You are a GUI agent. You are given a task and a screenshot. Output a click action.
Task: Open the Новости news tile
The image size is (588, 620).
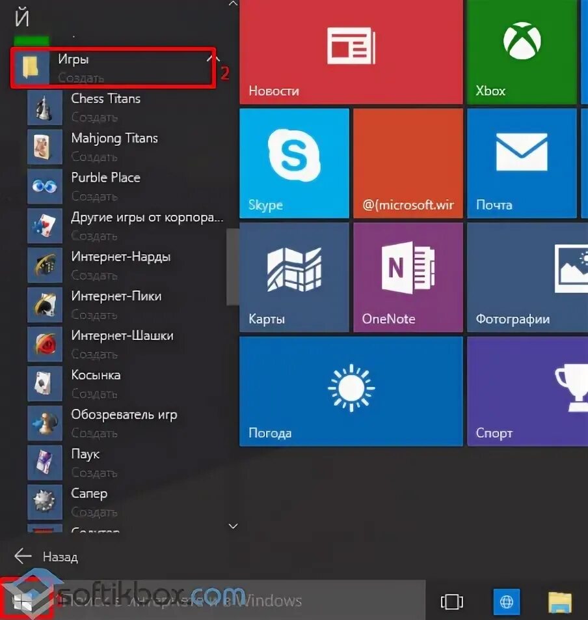[x=351, y=52]
